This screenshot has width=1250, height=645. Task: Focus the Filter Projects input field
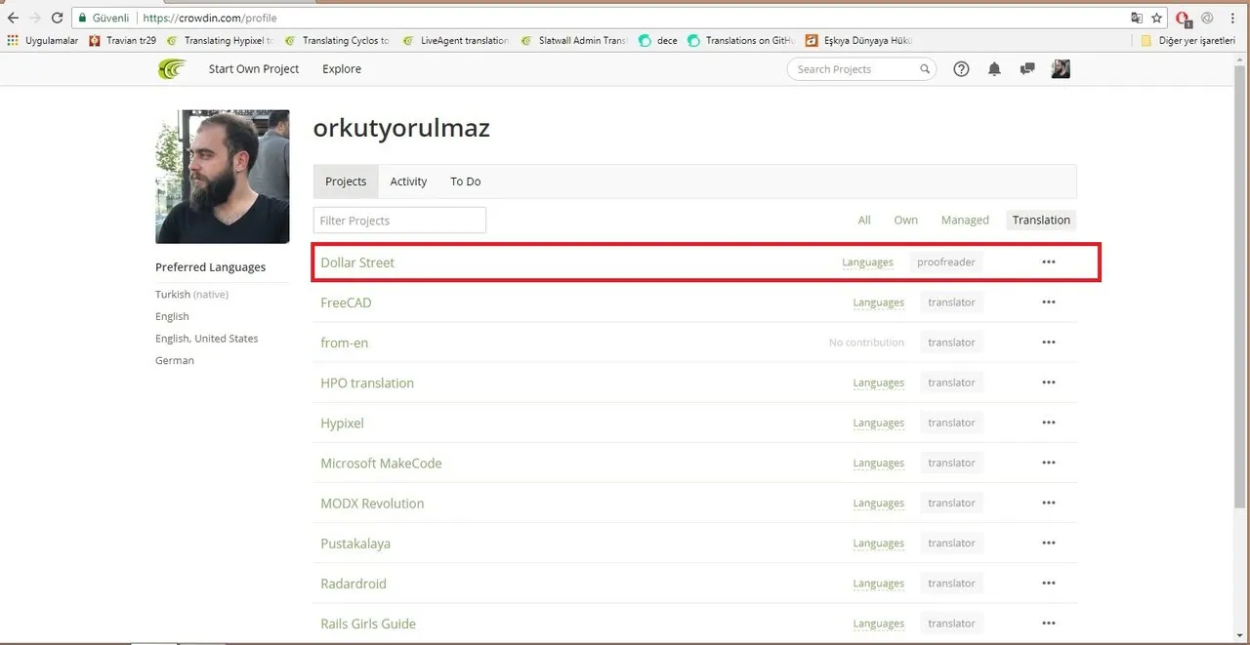point(399,221)
